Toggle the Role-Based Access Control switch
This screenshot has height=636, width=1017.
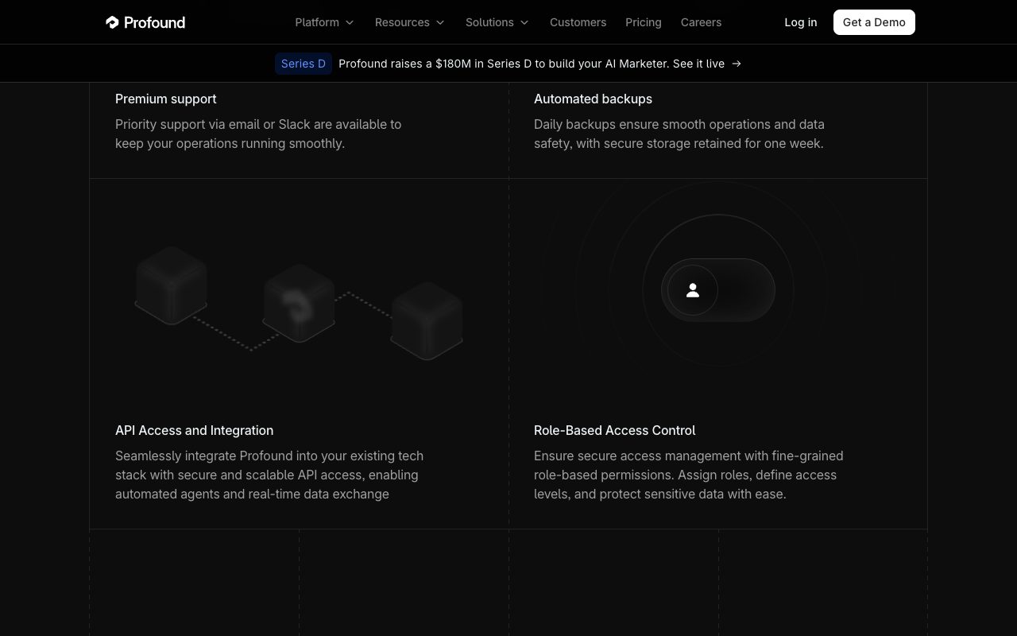click(x=718, y=290)
